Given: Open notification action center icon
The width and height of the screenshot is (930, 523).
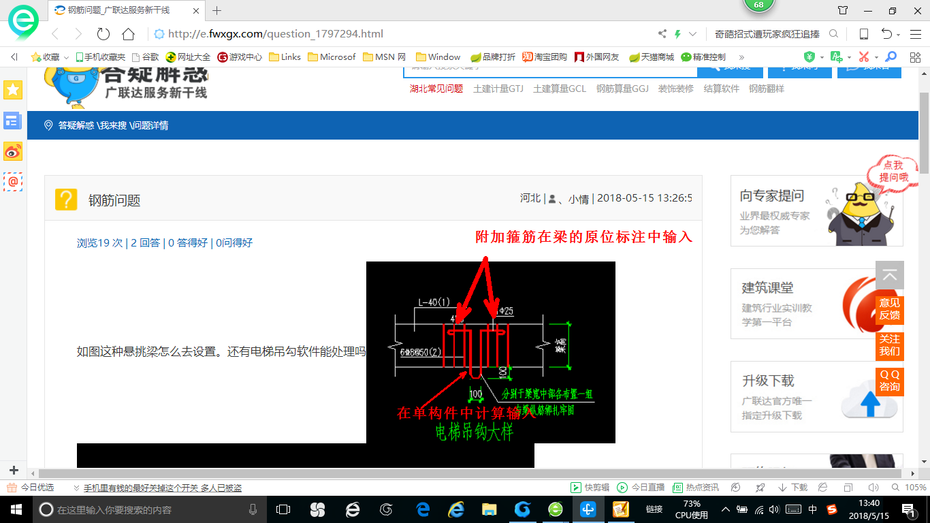Looking at the screenshot, I should pyautogui.click(x=908, y=509).
